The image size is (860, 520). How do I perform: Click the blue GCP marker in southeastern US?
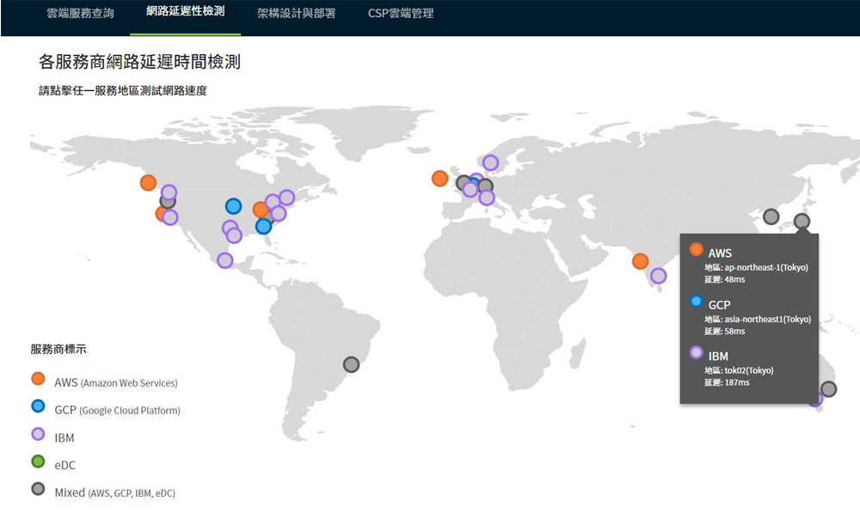[264, 226]
